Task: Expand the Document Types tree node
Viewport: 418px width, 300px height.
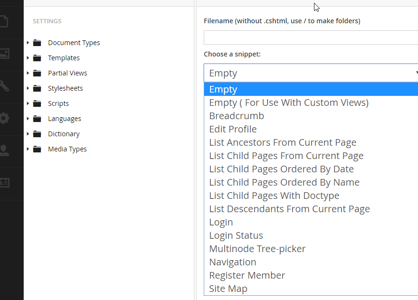Action: 28,43
